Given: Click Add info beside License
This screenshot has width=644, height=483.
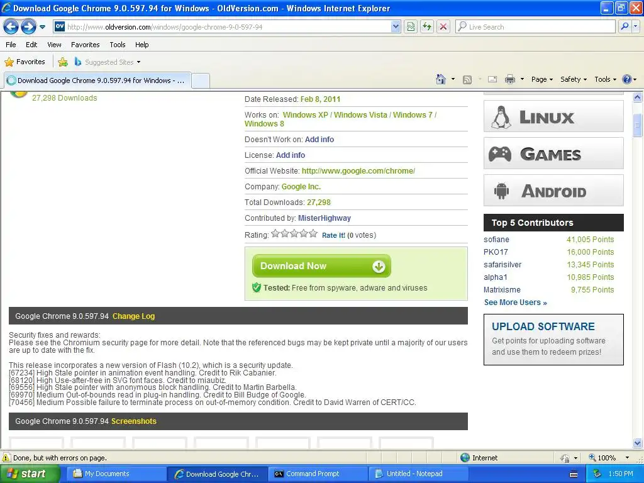Looking at the screenshot, I should click(x=291, y=155).
